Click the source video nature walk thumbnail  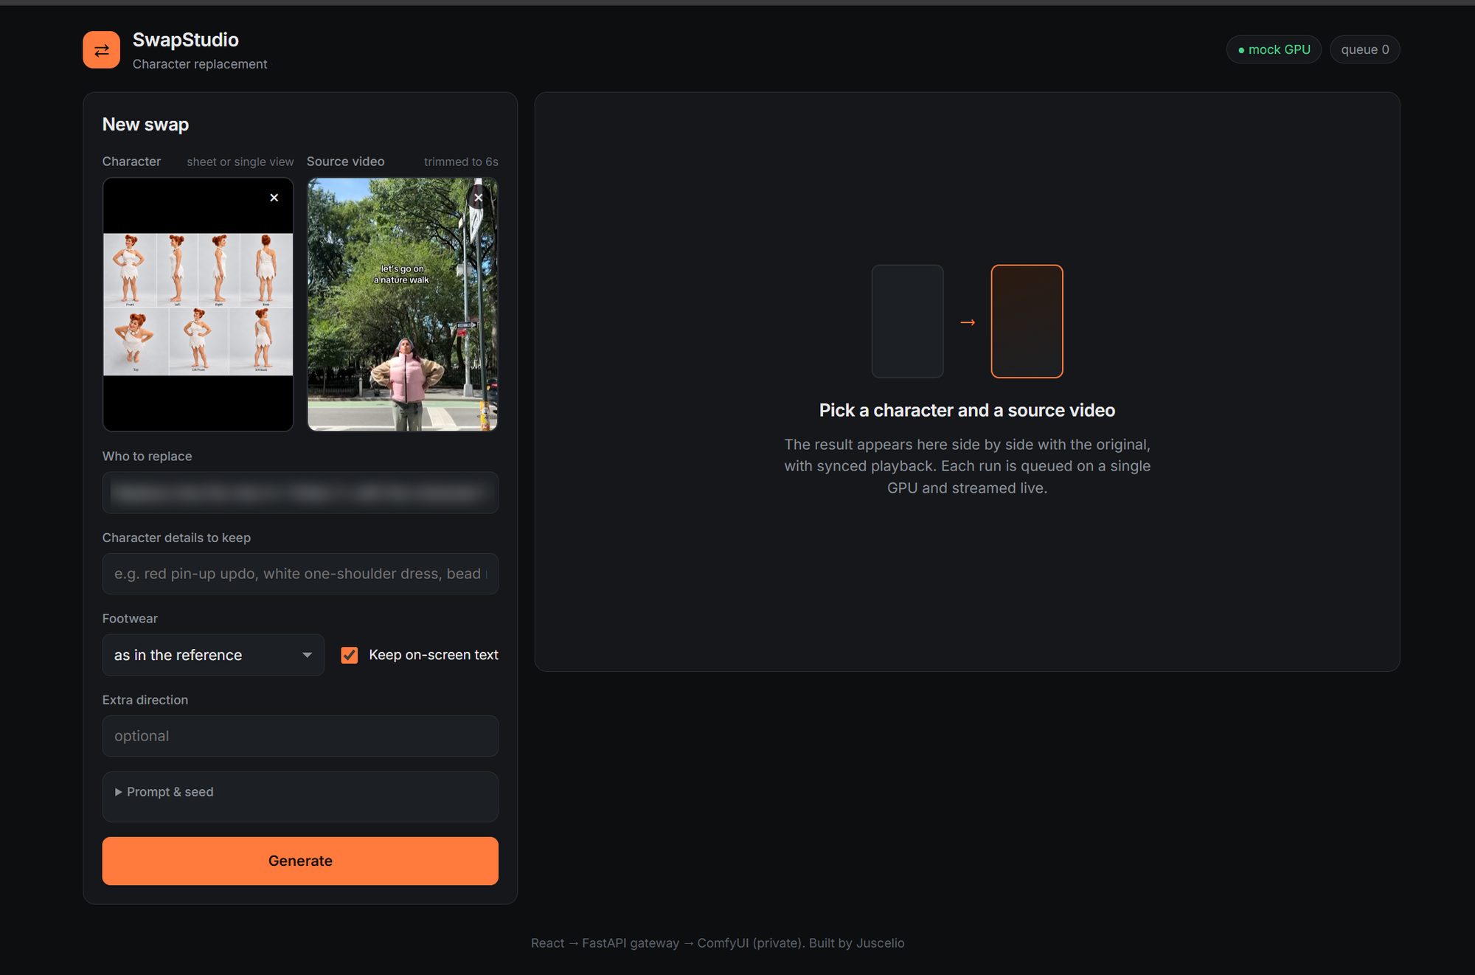coord(403,305)
